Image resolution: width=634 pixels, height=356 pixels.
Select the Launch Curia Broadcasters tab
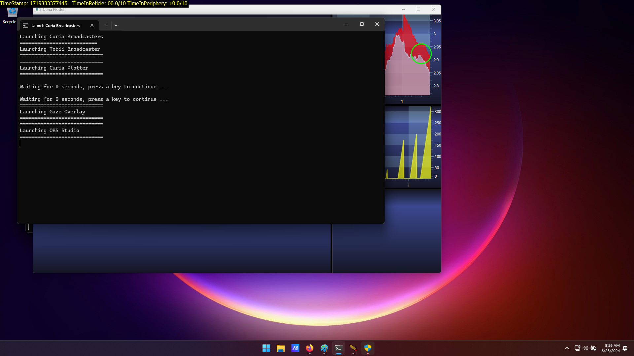point(55,25)
